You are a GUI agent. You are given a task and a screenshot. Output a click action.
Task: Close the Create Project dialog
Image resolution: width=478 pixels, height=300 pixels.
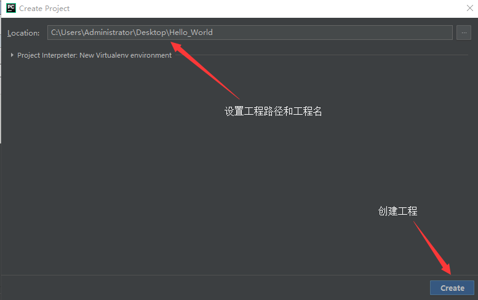point(470,8)
